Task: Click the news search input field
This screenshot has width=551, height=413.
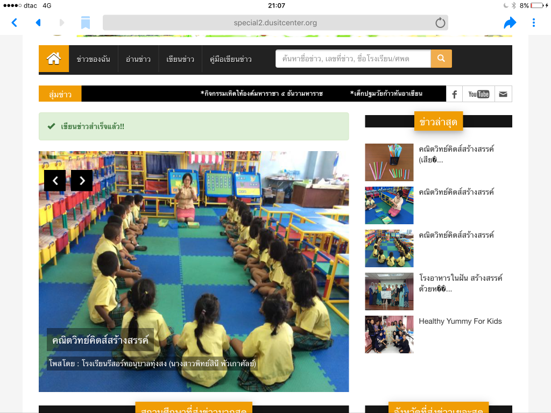Action: pos(353,59)
